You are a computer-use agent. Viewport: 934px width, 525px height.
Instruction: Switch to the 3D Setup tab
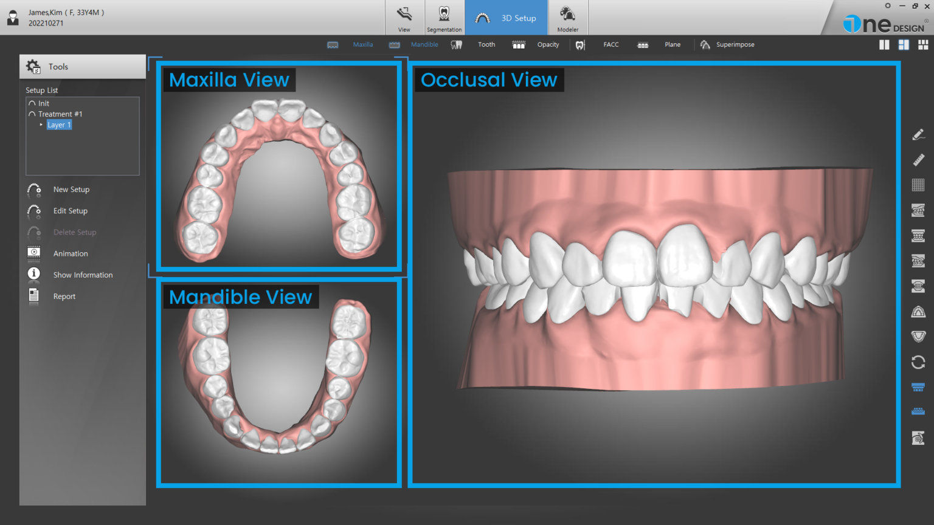click(x=506, y=18)
